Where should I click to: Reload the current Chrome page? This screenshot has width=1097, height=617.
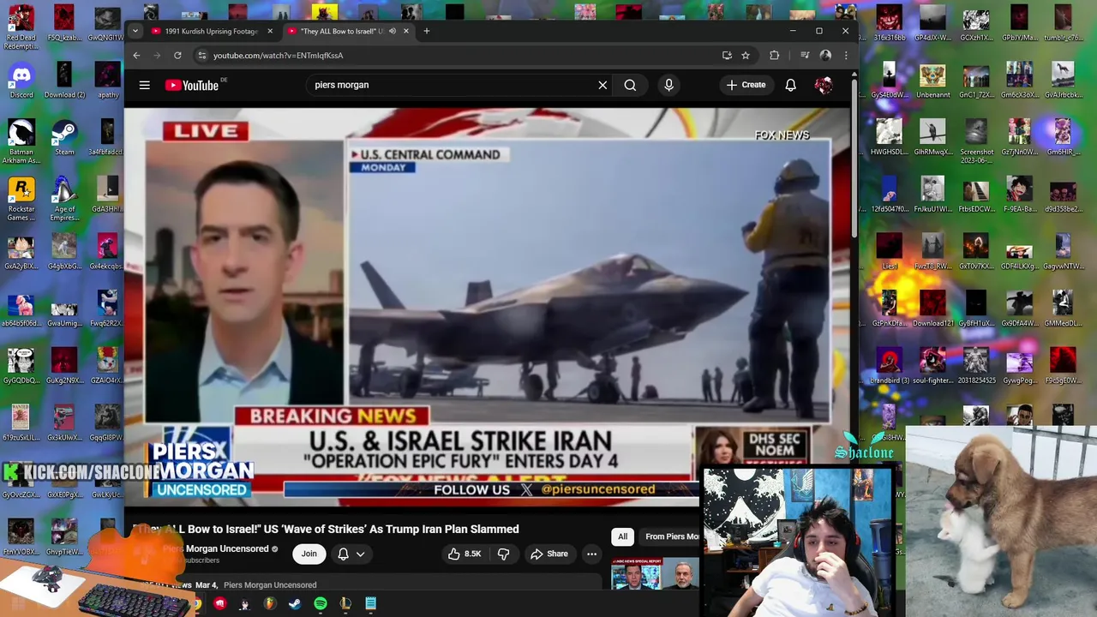[177, 55]
